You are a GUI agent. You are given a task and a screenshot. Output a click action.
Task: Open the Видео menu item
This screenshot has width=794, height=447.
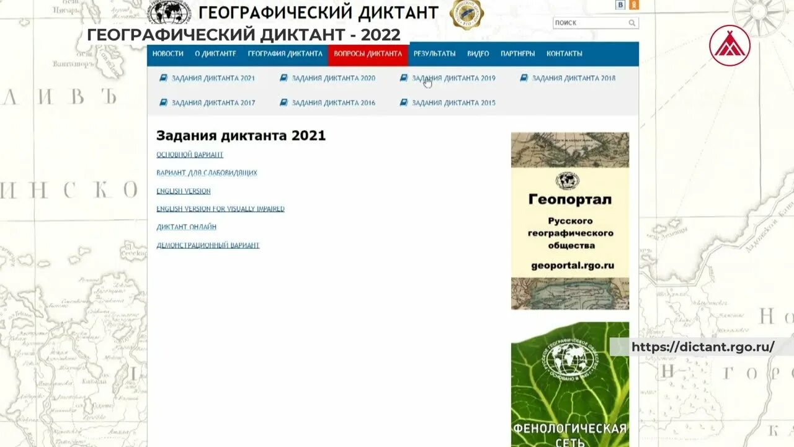pyautogui.click(x=478, y=54)
